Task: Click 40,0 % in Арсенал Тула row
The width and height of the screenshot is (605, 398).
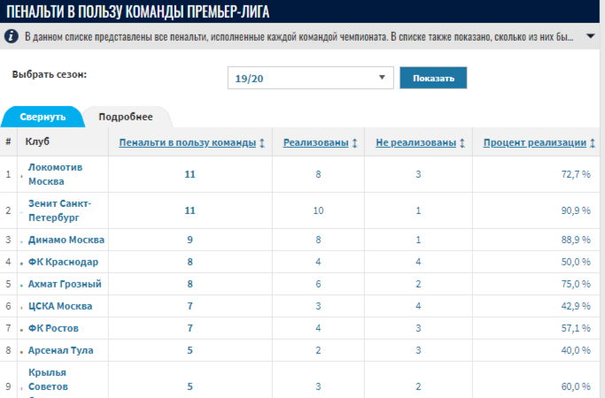Action: tap(576, 350)
